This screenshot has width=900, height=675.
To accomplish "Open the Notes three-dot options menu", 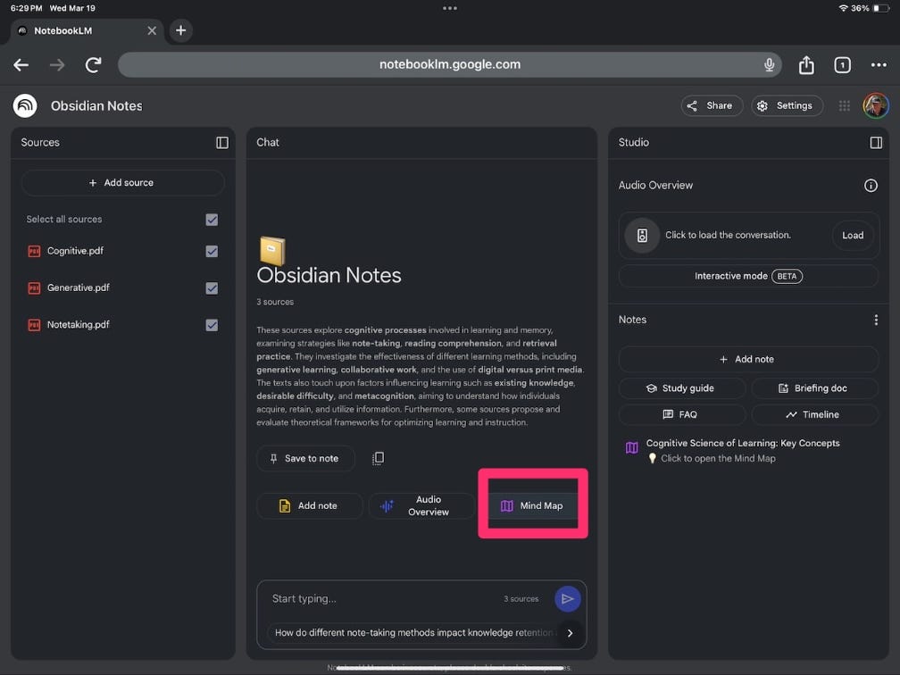I will 876,320.
